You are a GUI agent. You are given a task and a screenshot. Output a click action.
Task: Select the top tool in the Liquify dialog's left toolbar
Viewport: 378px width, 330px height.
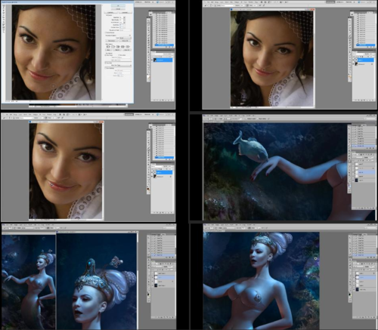[x=4, y=6]
